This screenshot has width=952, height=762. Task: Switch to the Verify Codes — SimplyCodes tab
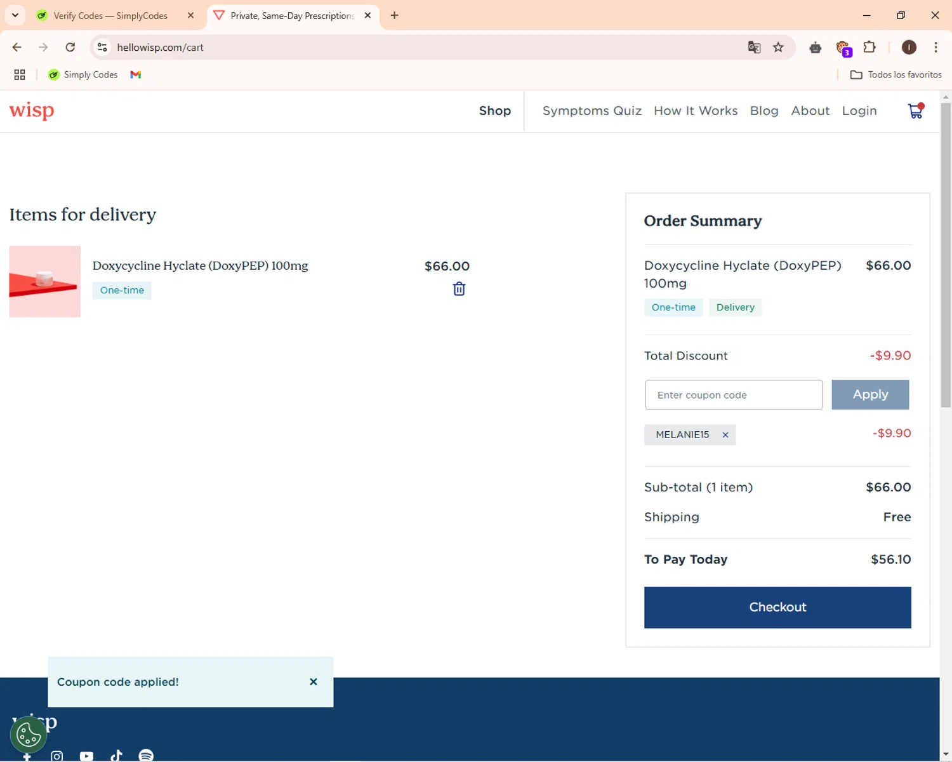[x=110, y=15]
